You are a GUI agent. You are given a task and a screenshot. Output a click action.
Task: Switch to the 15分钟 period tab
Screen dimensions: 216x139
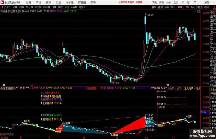(29, 7)
